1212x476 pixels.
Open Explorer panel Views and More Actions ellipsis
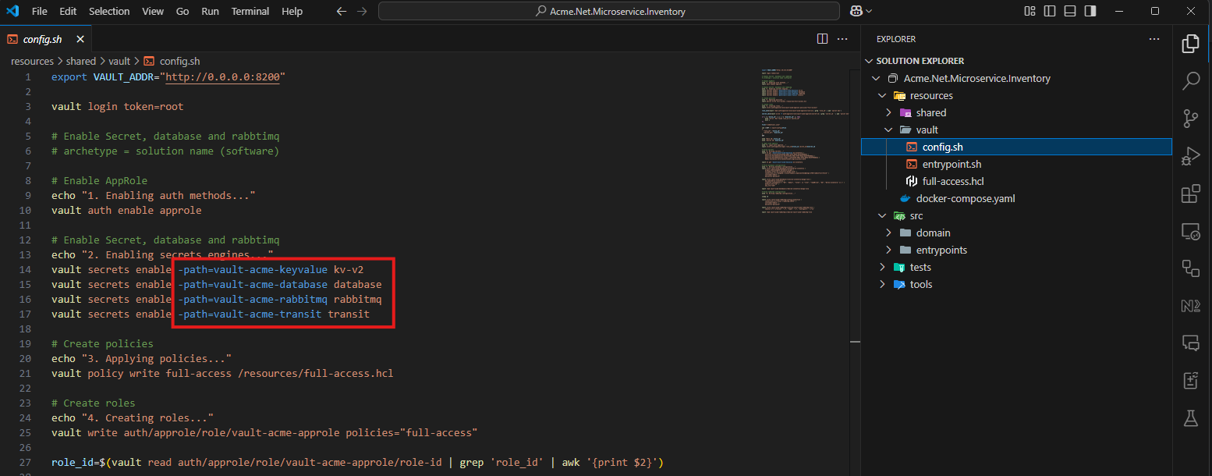(x=1154, y=38)
